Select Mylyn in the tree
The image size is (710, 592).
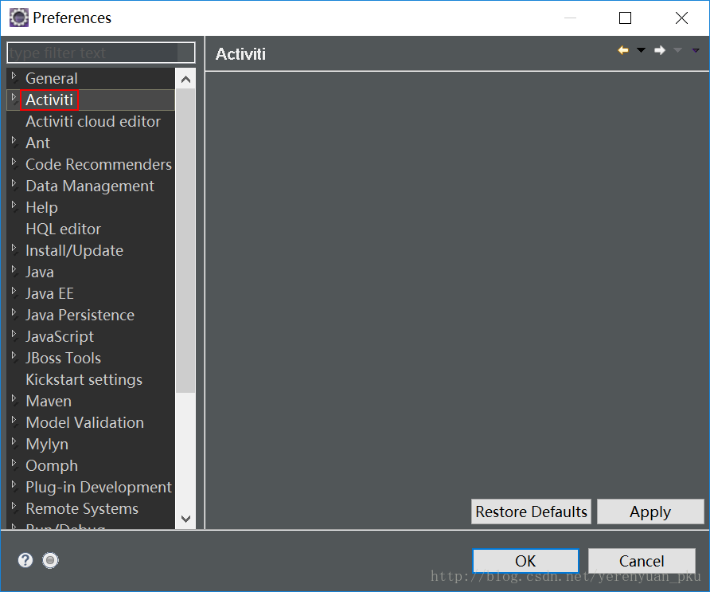[47, 445]
